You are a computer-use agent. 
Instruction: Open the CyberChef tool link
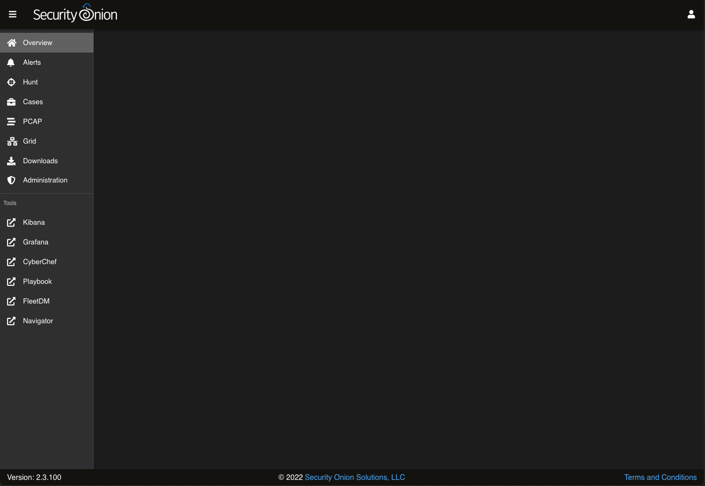click(46, 262)
